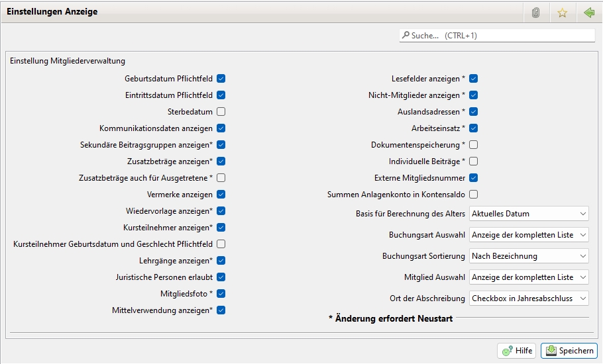Enable Dokumentenspeicherung checkbox

tap(473, 145)
